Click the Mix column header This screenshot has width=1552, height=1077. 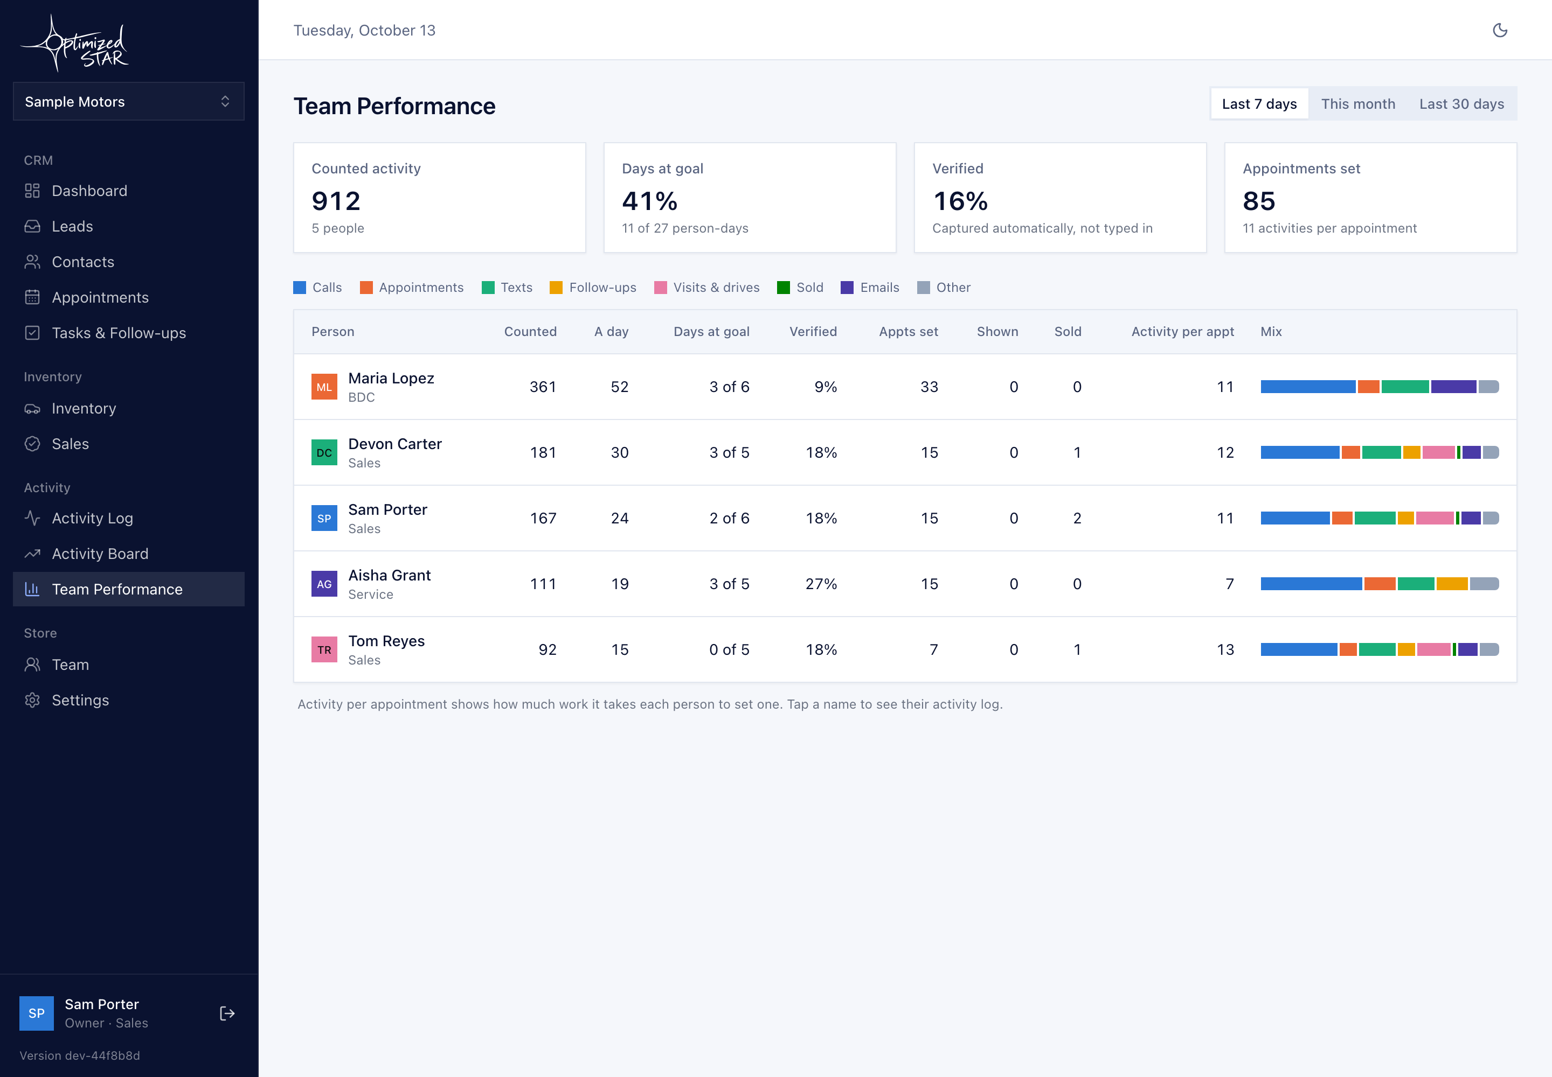click(x=1271, y=332)
